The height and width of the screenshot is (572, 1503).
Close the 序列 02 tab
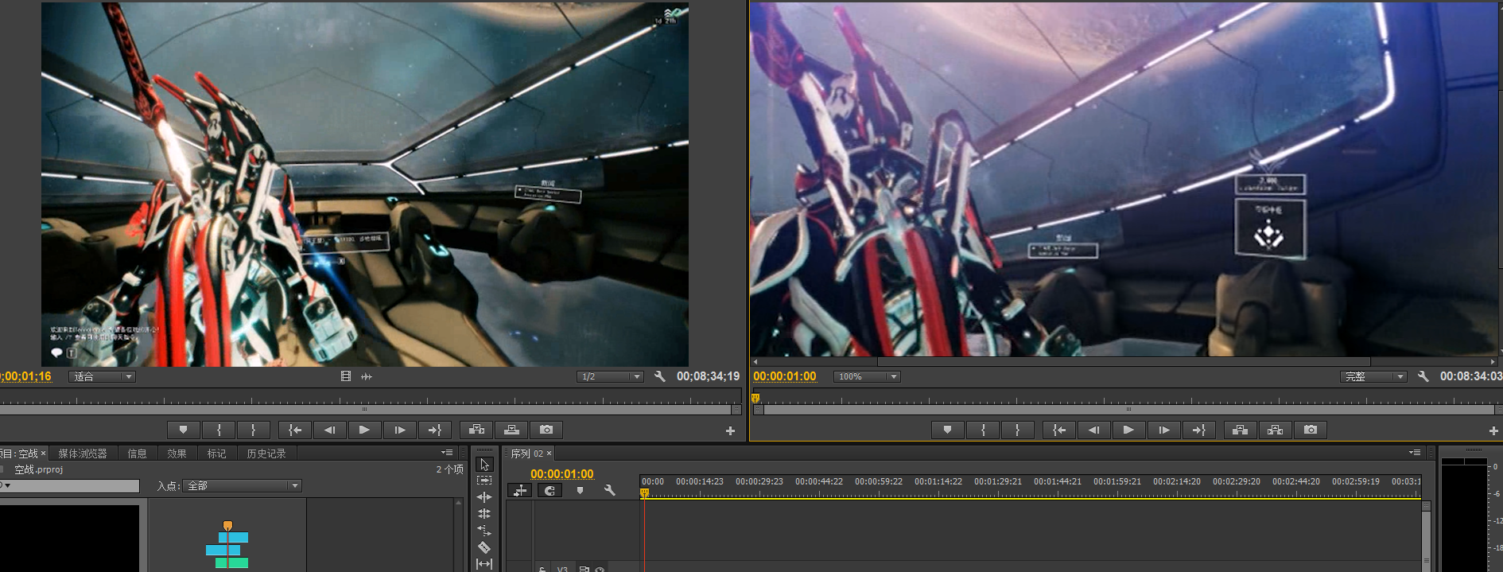(x=549, y=453)
